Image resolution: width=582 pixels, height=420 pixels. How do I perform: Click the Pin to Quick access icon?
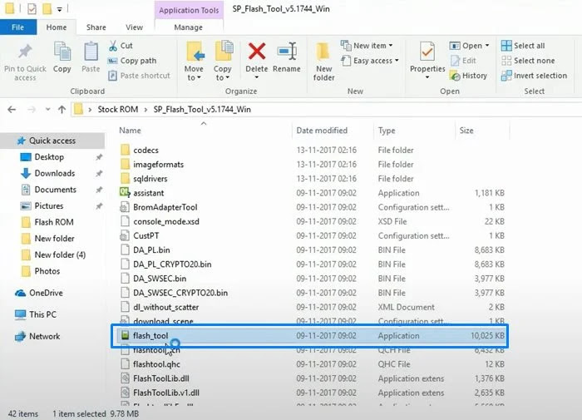tap(25, 52)
